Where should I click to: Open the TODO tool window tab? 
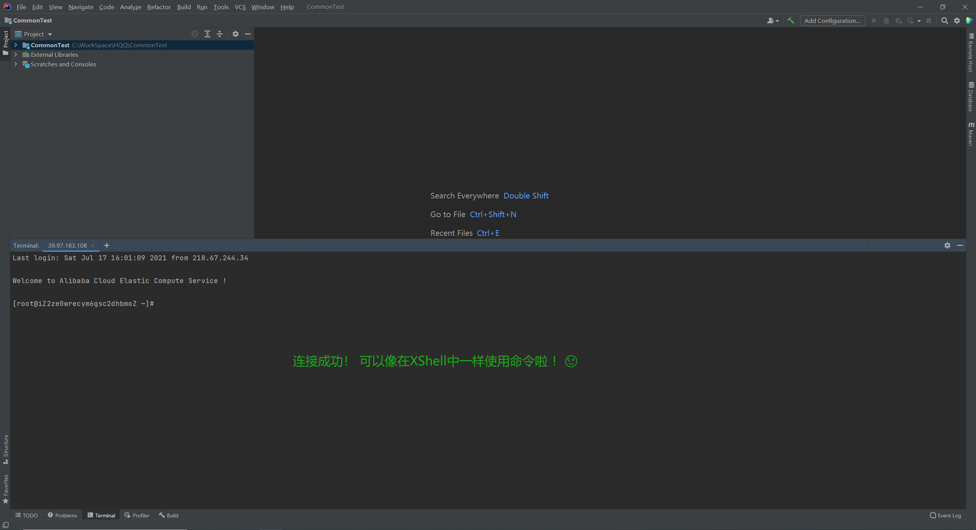pos(26,515)
